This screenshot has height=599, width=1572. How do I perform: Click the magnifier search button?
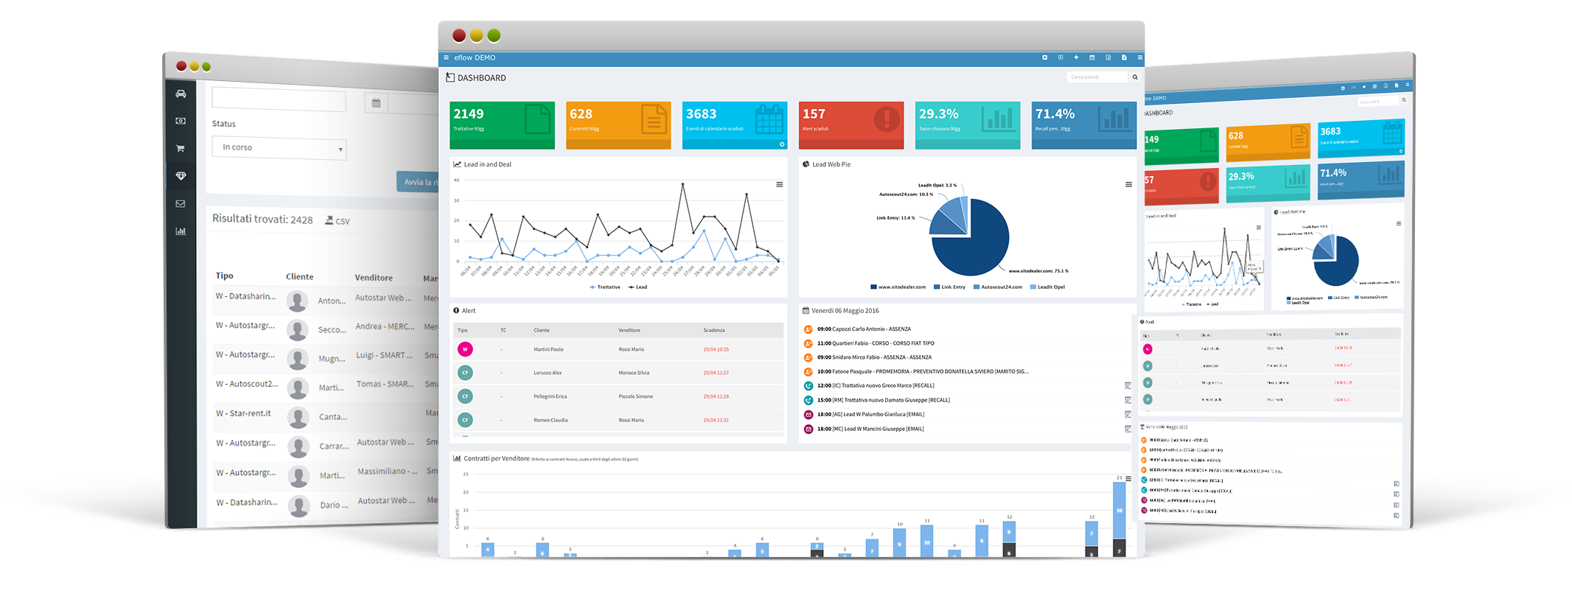point(1135,77)
